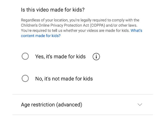This screenshot has height=124, width=165.
Task: Choose the "No, it's not made for kids" radio circle
Action: (x=25, y=78)
